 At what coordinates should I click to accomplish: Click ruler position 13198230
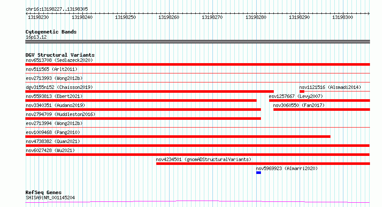point(38,17)
